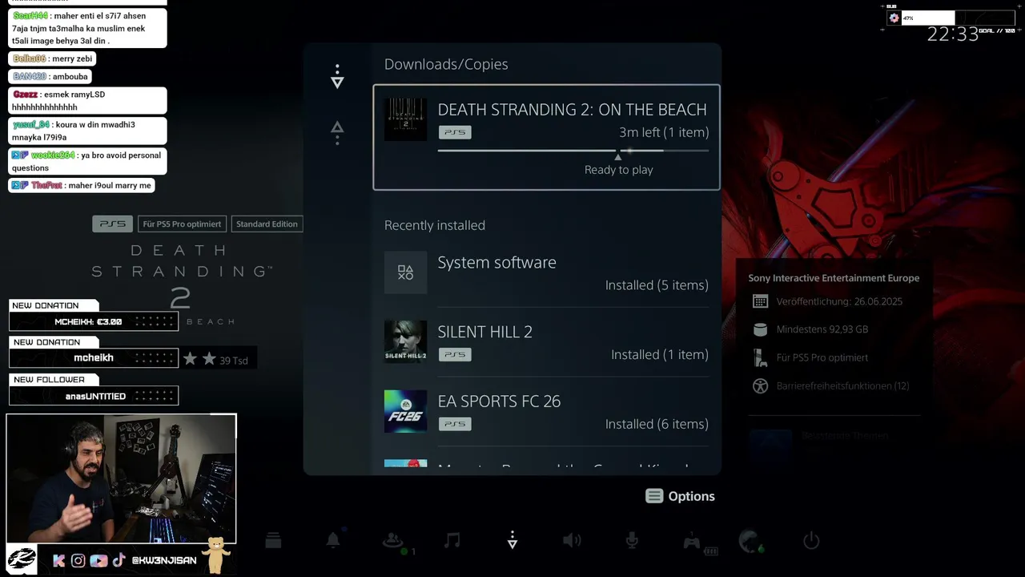Click 'Sony Interactive Entertainment Europe' text
Image resolution: width=1025 pixels, height=577 pixels.
coord(834,278)
